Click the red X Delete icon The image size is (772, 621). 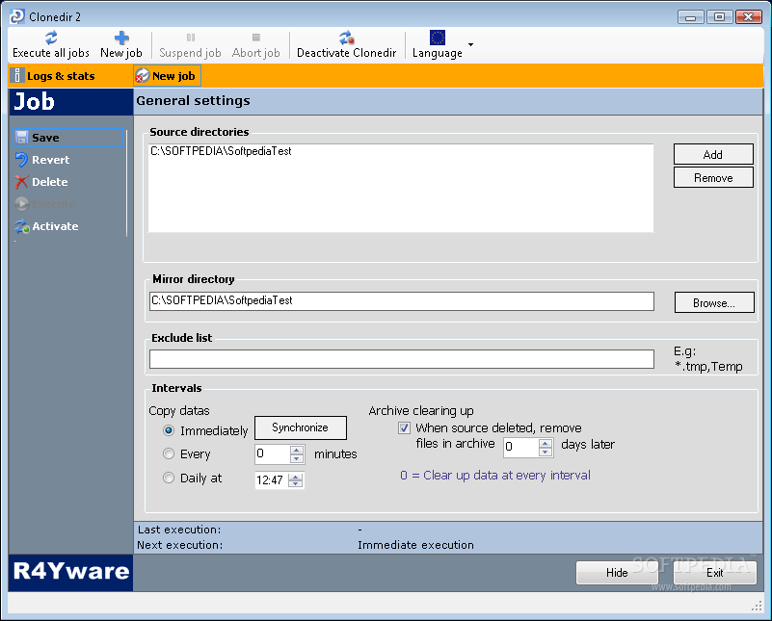tap(21, 182)
